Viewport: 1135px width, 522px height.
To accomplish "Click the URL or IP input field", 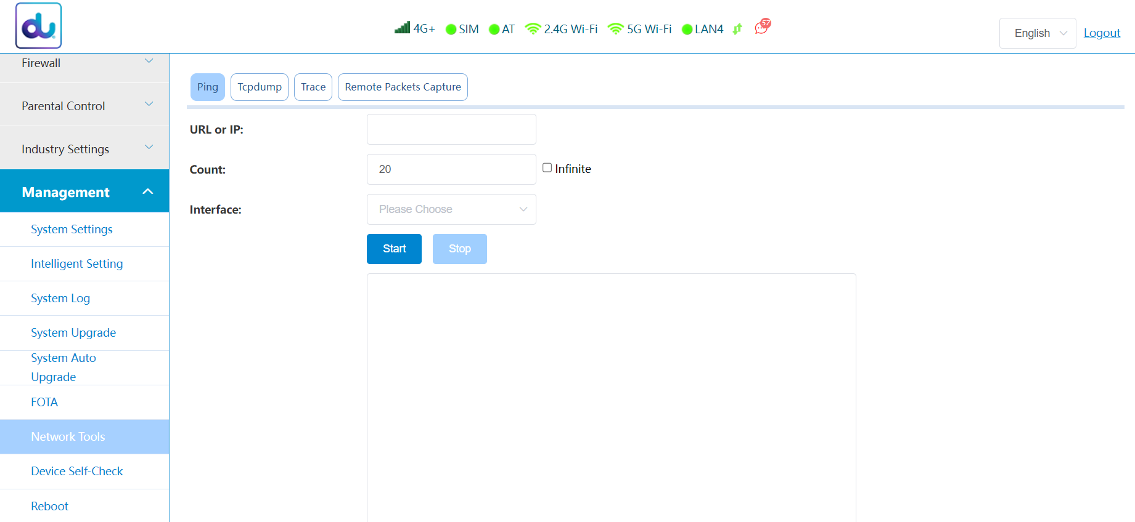I will 451,129.
